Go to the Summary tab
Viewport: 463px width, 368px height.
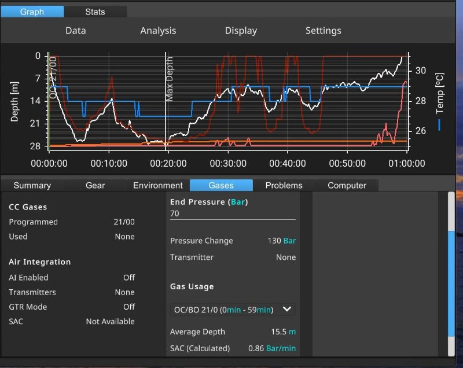(x=32, y=185)
